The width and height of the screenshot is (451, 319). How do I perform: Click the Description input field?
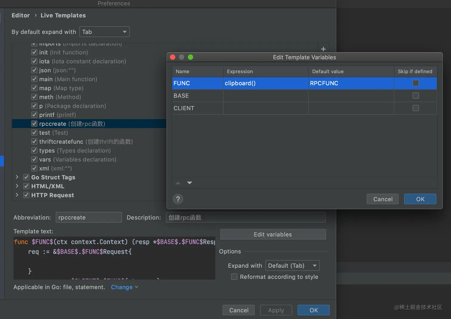245,218
